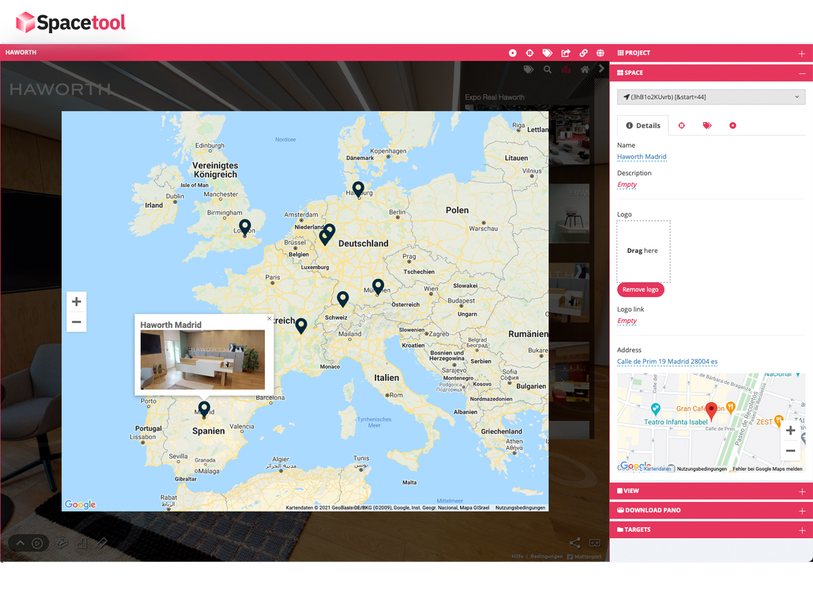The image size is (813, 610).
Task: Edit the name Haworth Madrid link
Action: (642, 157)
